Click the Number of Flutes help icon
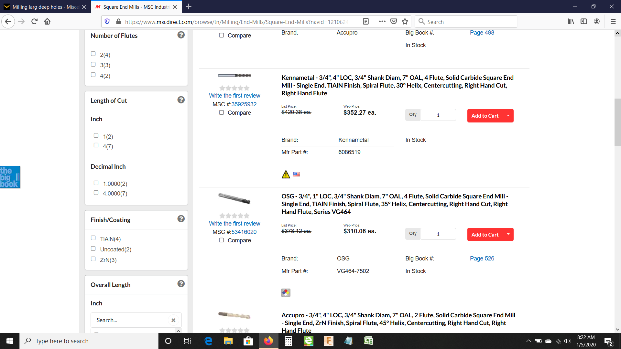Screen dimensions: 621x349 click(181, 35)
